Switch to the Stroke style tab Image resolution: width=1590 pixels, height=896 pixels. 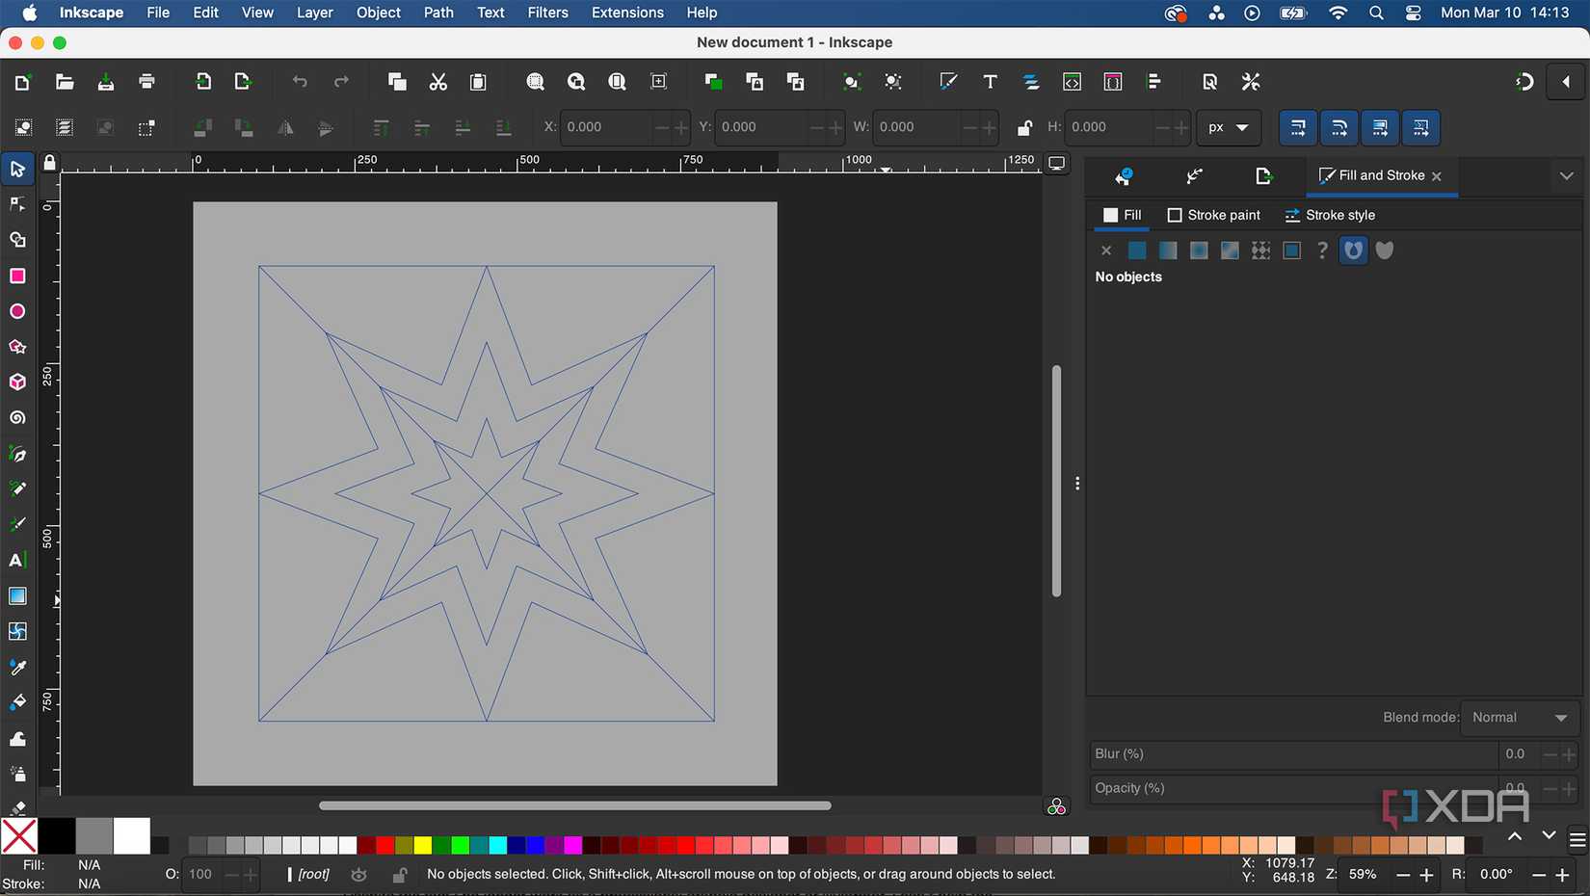coord(1330,215)
